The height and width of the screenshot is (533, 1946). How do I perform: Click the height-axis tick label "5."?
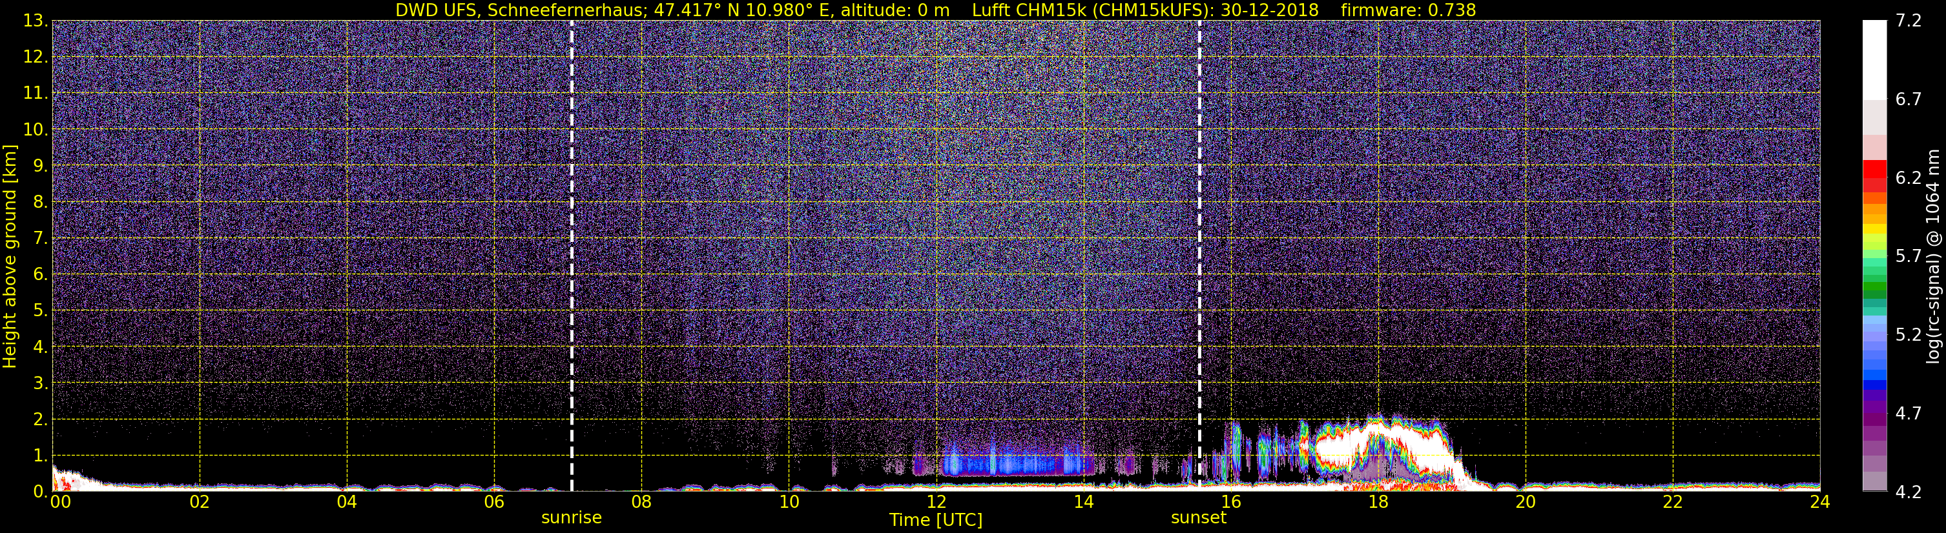[x=41, y=310]
